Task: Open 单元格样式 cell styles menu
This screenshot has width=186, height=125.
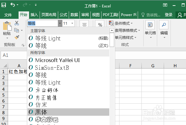Action: (126, 38)
